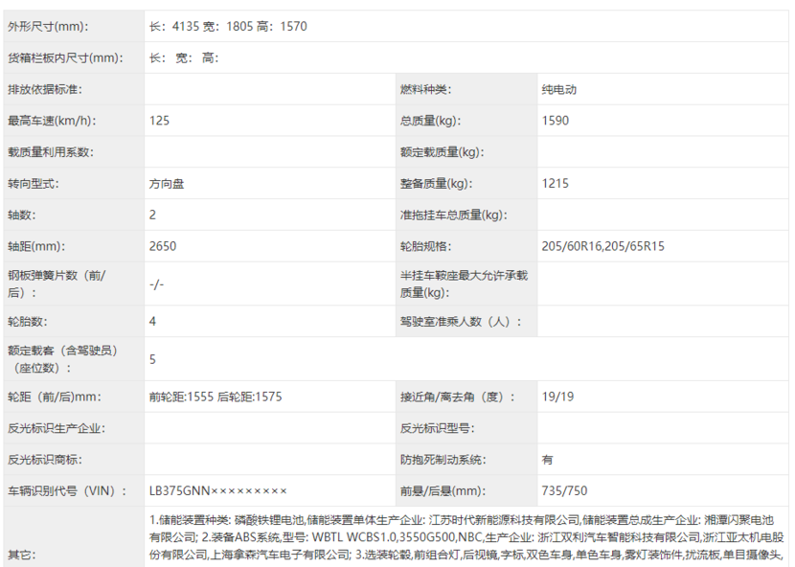This screenshot has width=795, height=567.
Task: Select dimensions value 长:4135 宽:1805 高:1570
Action: [228, 27]
